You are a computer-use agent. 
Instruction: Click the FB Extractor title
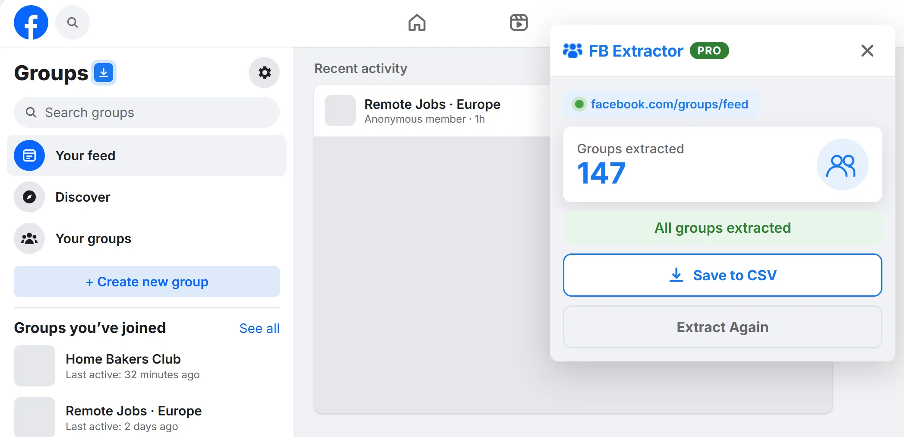pyautogui.click(x=636, y=51)
